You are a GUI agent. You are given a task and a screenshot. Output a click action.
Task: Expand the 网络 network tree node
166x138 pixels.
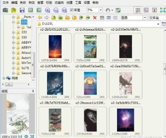coord(4,78)
